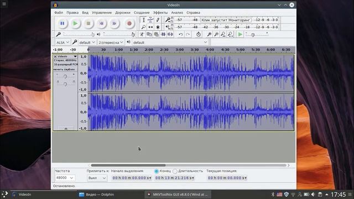Select the Zoom tool in the tools toolbar
The image size is (354, 199).
[x=144, y=27]
